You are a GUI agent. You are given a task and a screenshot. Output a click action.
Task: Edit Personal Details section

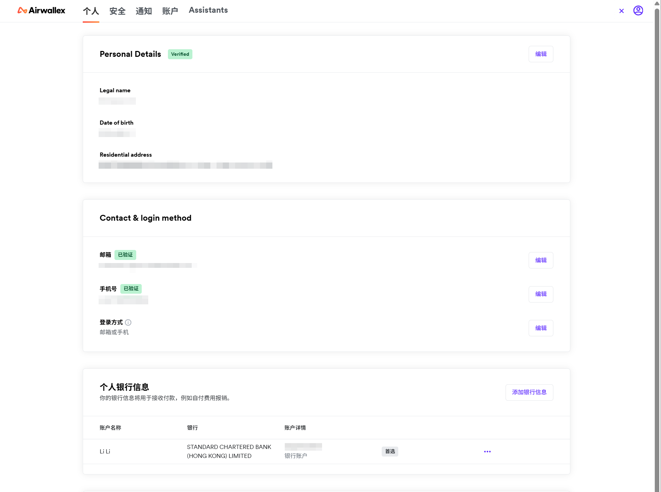[541, 54]
